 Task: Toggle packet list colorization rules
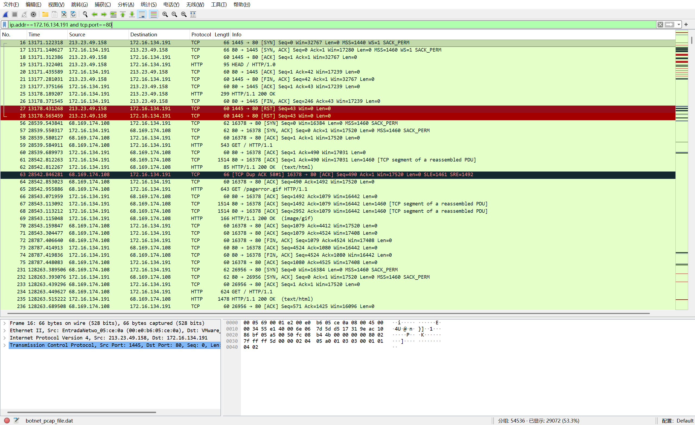tap(153, 14)
